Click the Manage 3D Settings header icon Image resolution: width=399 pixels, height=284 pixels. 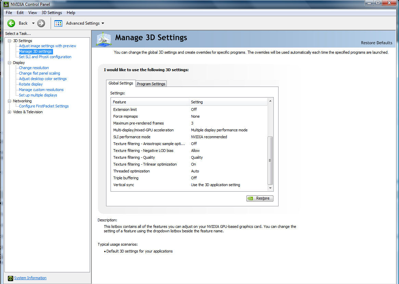click(104, 39)
